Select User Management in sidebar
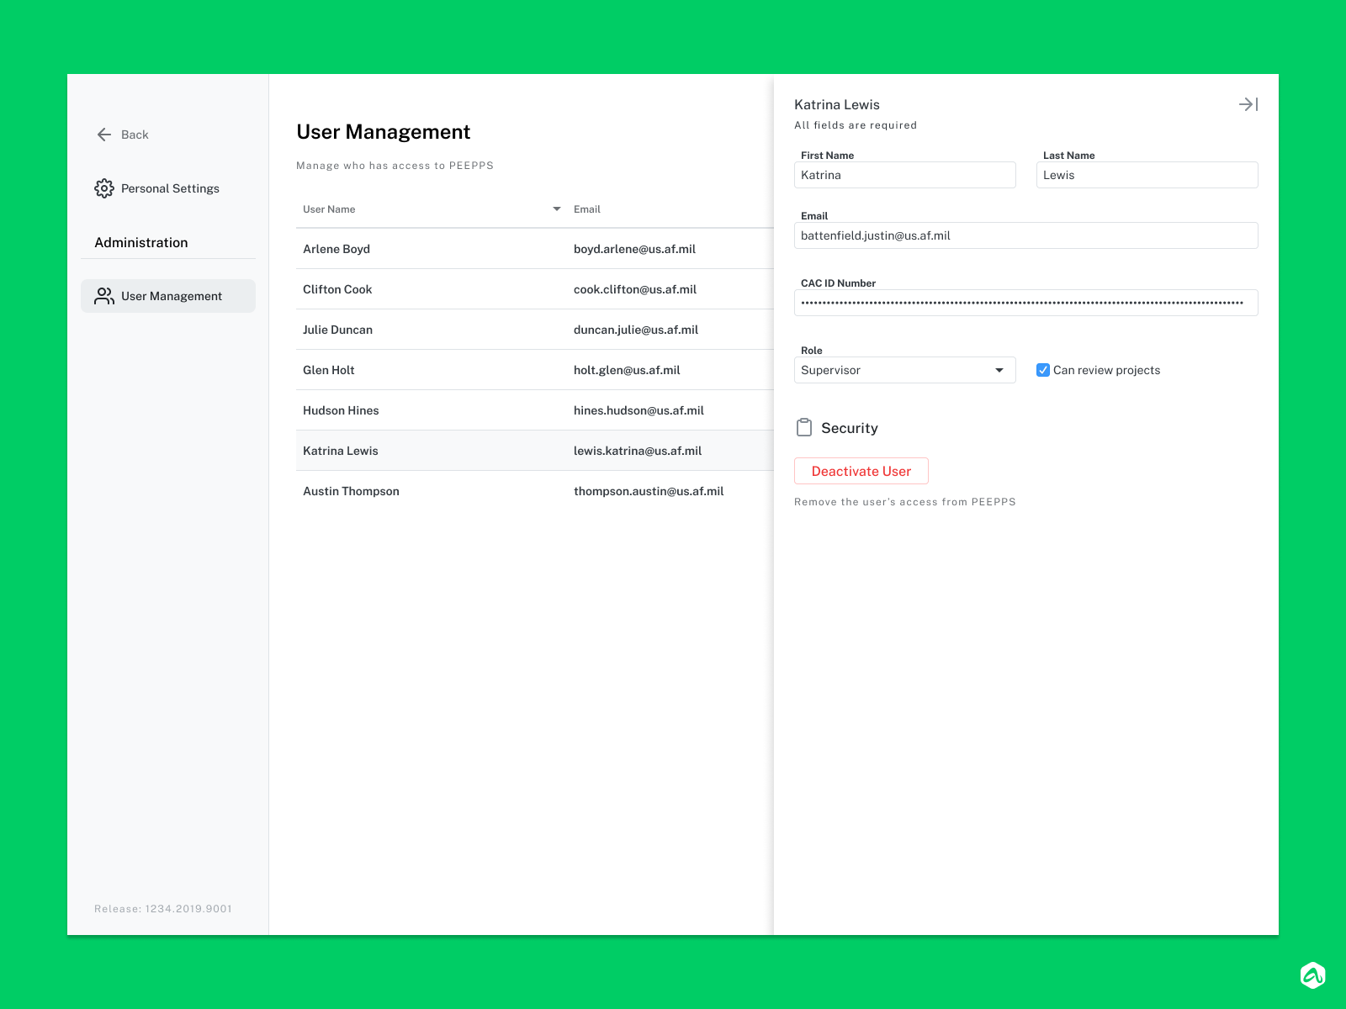The width and height of the screenshot is (1346, 1009). (x=168, y=296)
